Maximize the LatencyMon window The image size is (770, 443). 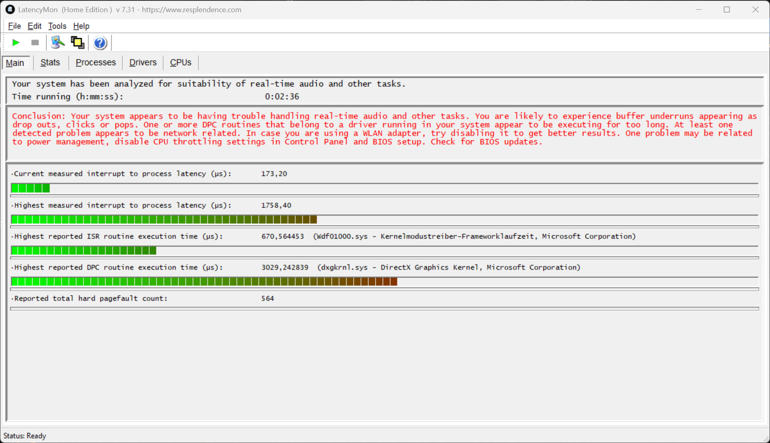pos(727,9)
